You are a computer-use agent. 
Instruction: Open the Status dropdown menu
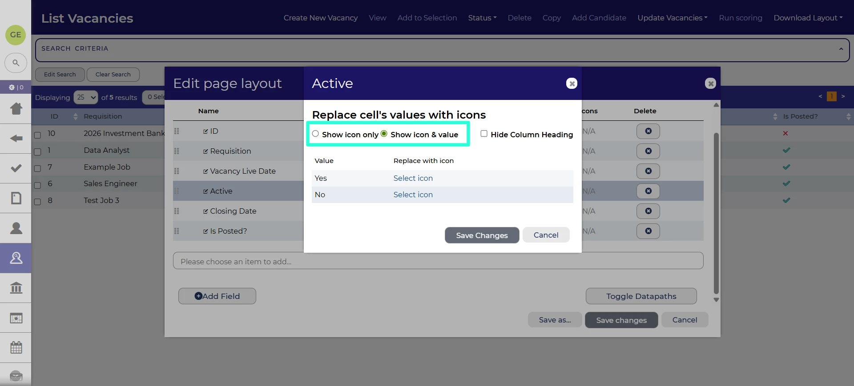(x=482, y=18)
